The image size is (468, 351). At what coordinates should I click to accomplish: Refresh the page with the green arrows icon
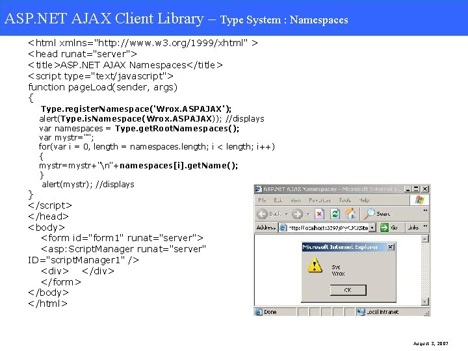click(x=335, y=214)
